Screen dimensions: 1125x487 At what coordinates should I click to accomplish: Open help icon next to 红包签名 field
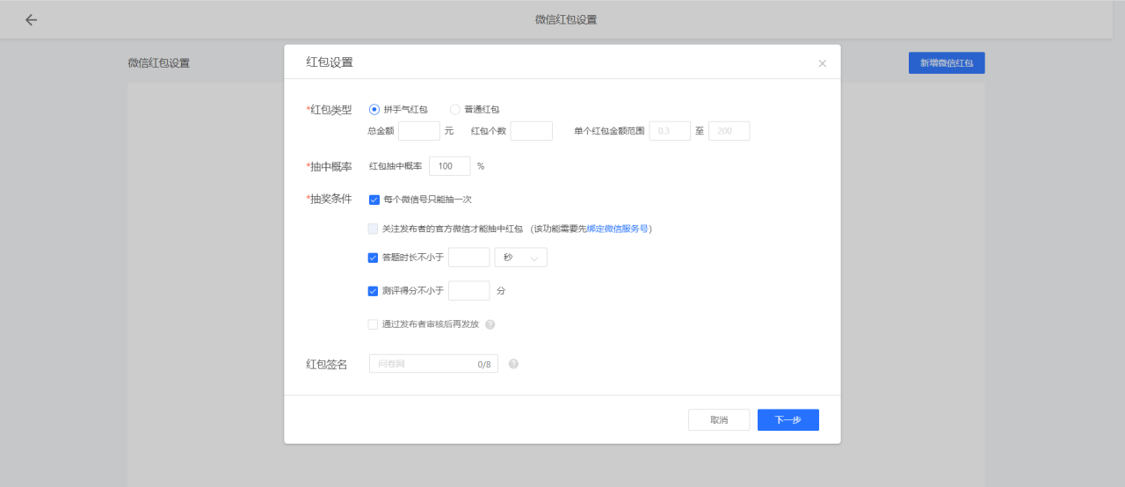click(x=513, y=364)
